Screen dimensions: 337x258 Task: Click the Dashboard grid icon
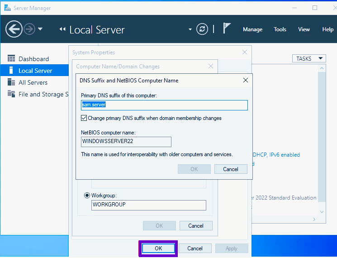11,58
